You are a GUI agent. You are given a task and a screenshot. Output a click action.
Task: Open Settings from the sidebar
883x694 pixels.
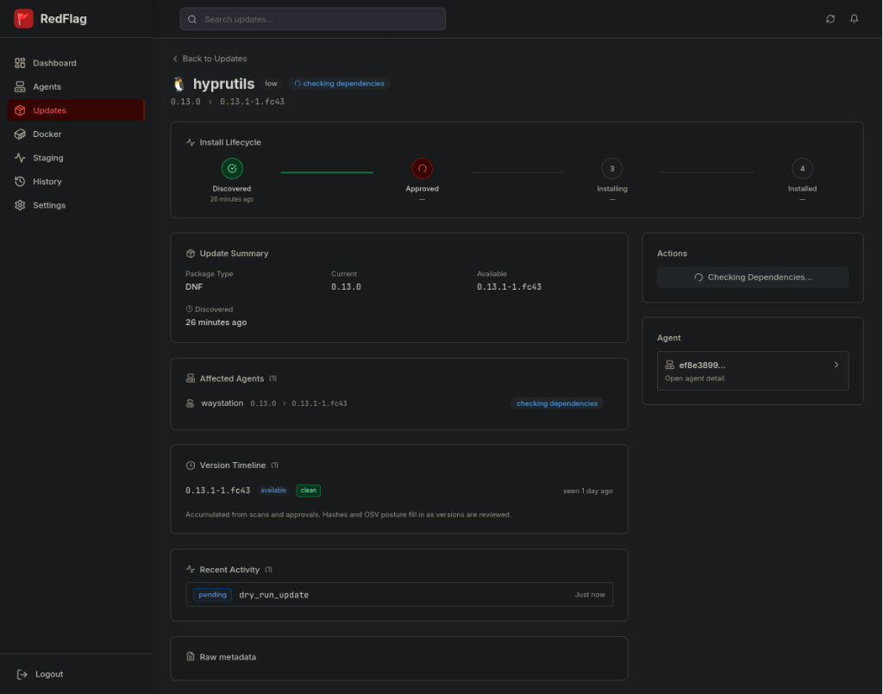[76, 205]
